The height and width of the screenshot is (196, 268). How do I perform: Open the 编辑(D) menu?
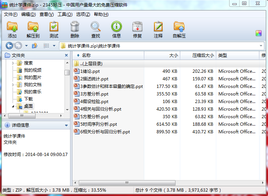tap(28, 14)
